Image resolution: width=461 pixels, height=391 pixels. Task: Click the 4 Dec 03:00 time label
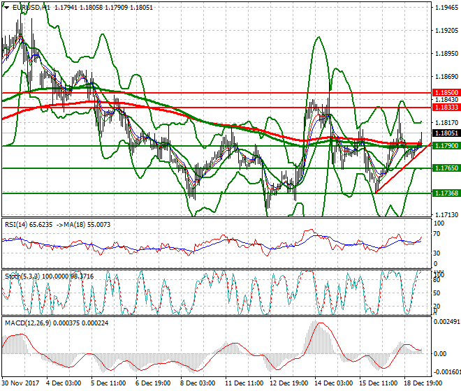(x=65, y=383)
